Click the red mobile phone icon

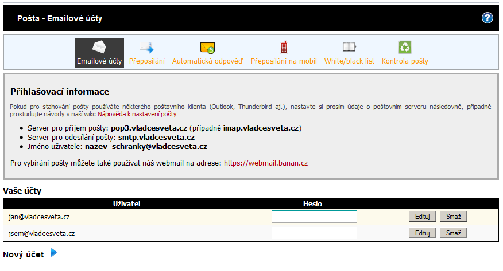[284, 48]
